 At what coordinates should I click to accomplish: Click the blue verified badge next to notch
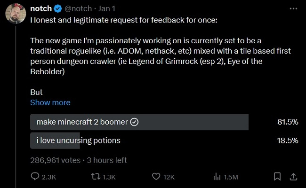coord(56,8)
